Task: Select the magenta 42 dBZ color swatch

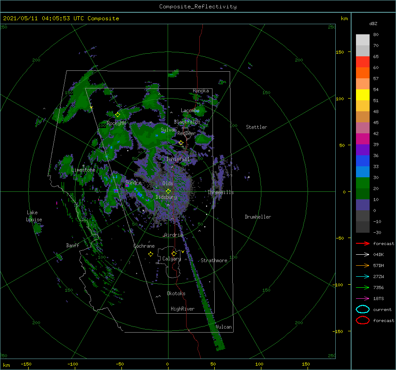Action: point(363,139)
